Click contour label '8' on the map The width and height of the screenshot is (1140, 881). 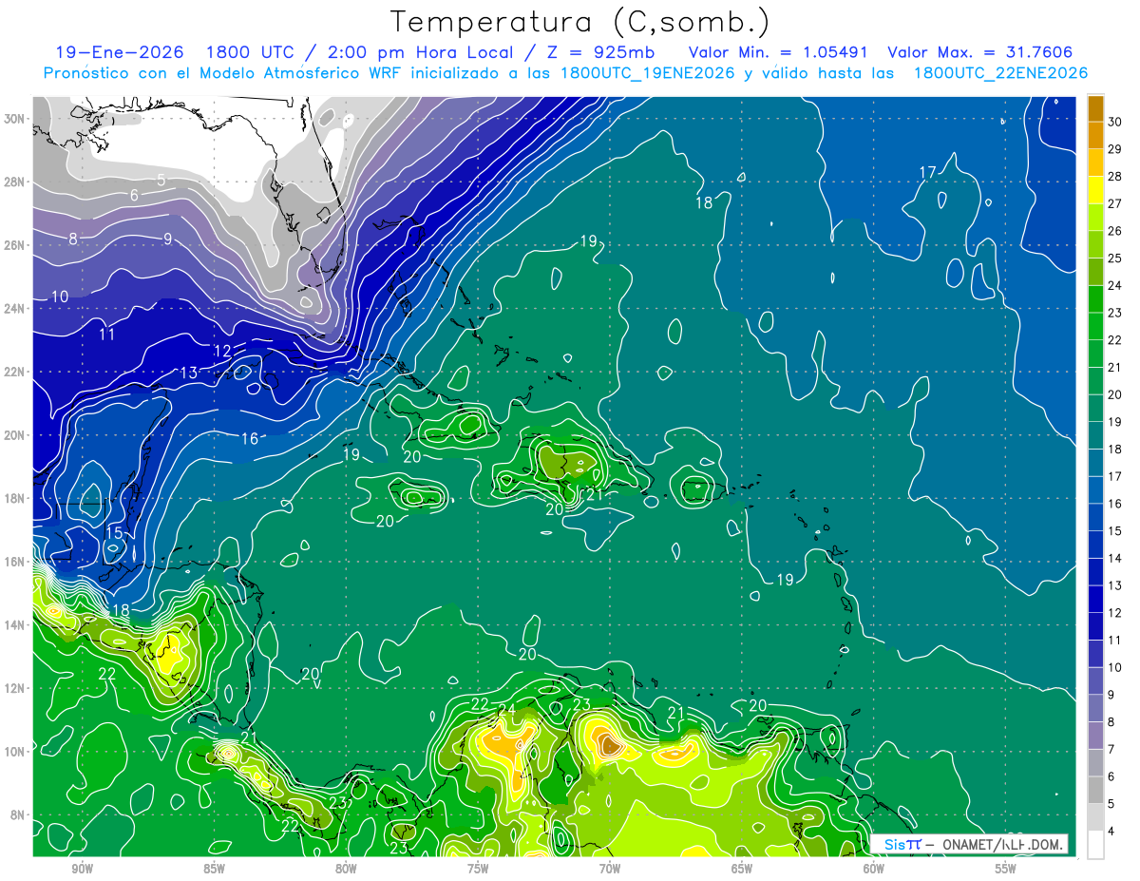(72, 239)
